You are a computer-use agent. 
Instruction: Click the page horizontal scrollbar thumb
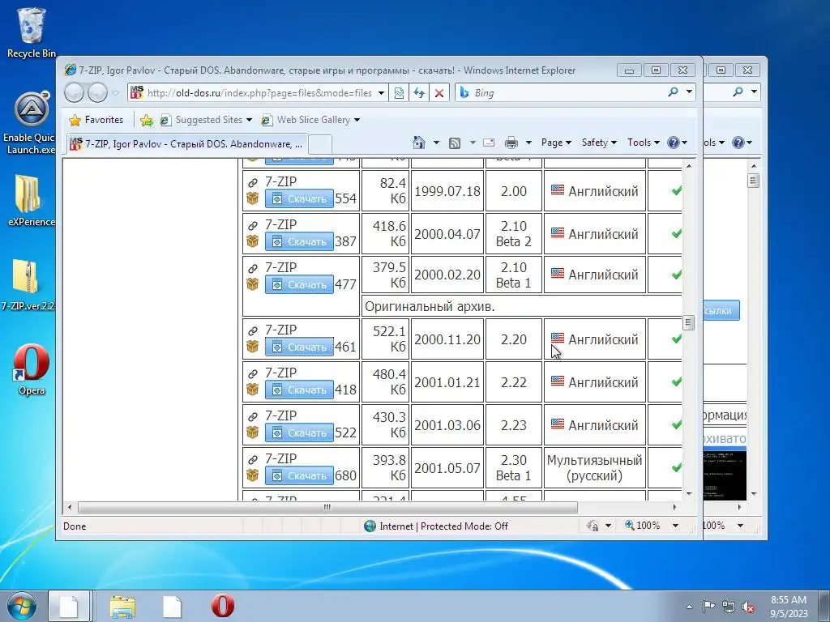pos(327,507)
